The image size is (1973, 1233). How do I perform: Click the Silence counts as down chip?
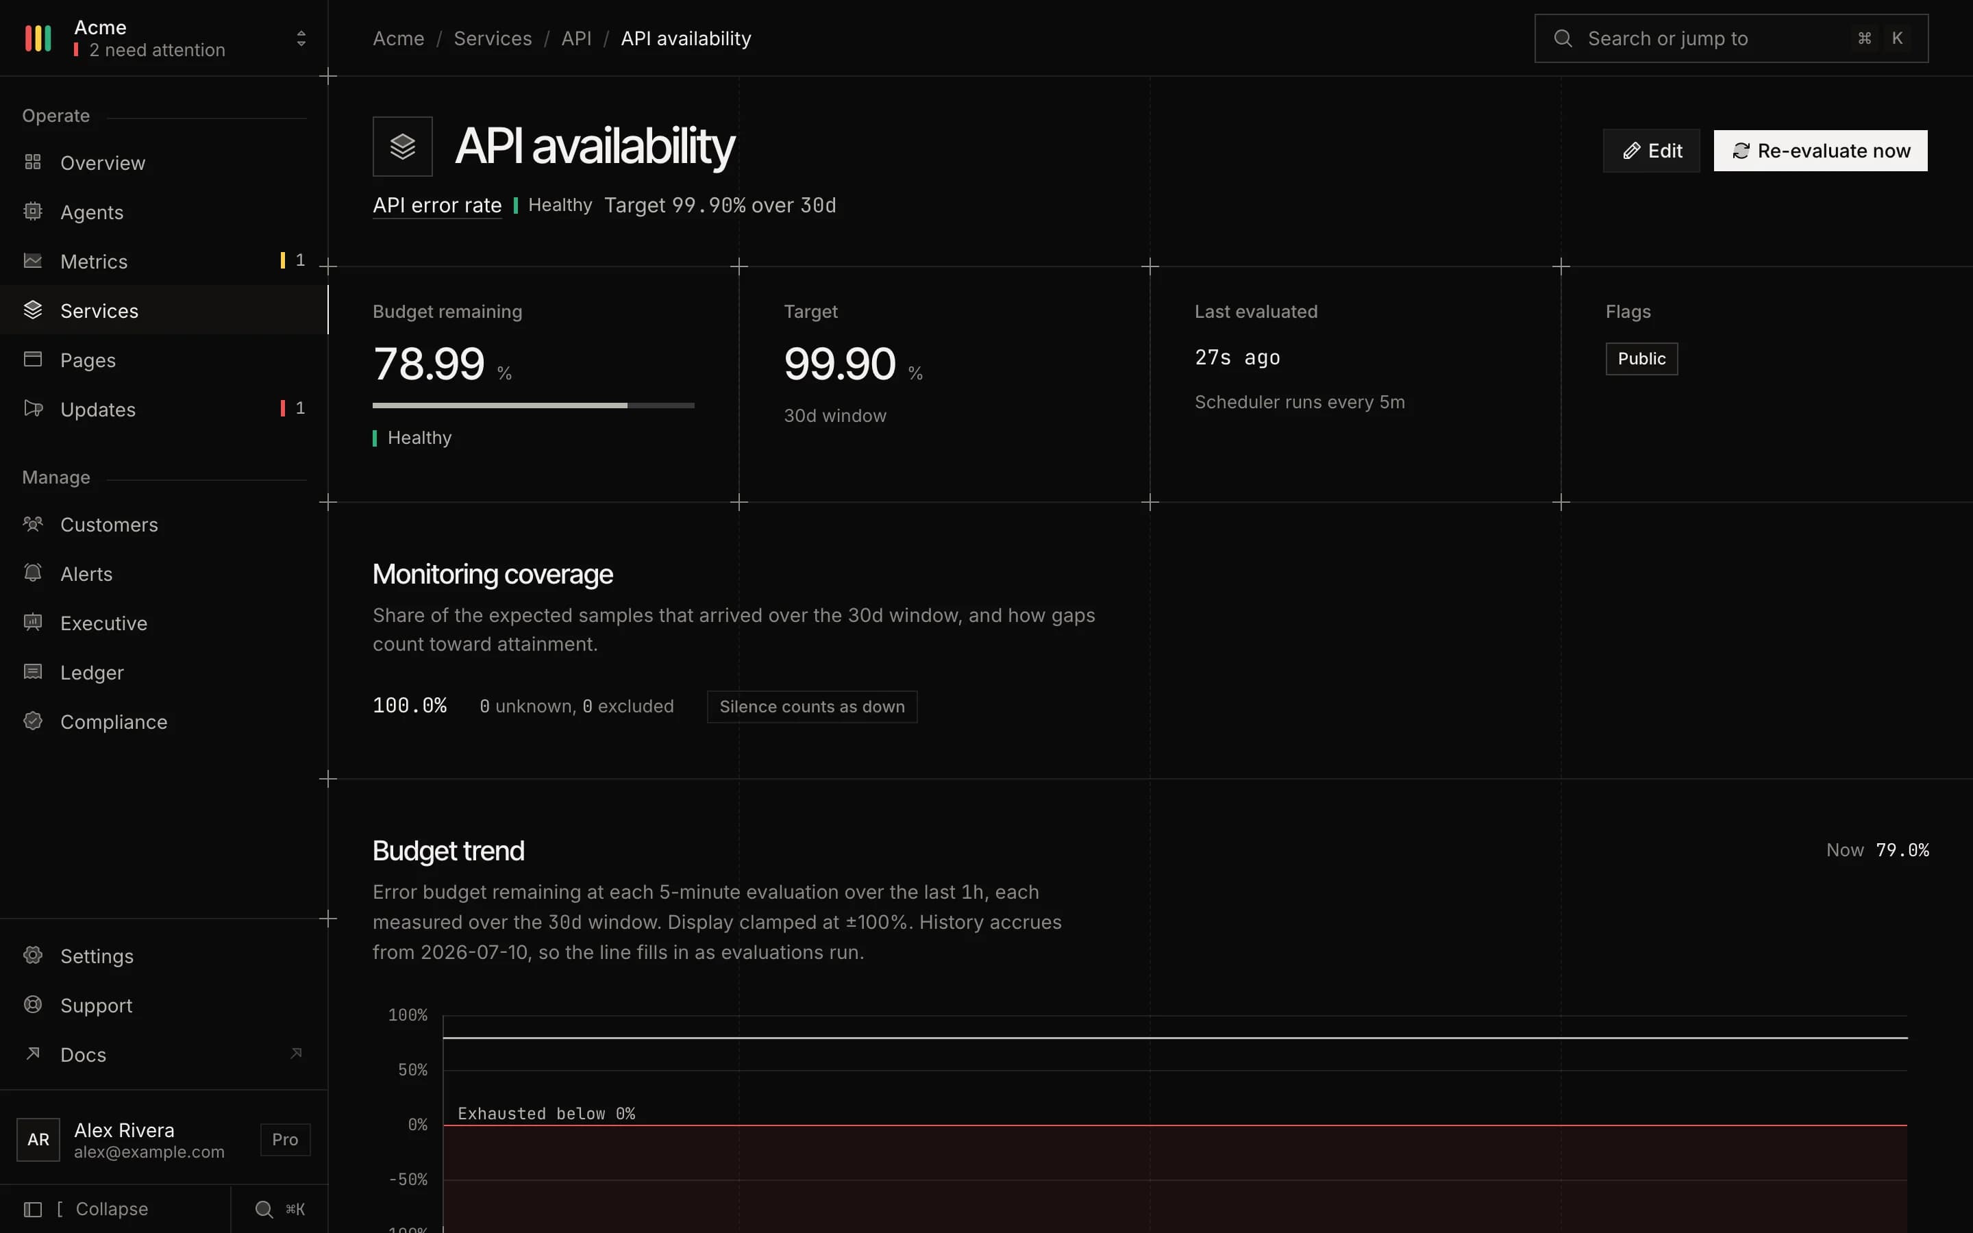pyautogui.click(x=812, y=707)
